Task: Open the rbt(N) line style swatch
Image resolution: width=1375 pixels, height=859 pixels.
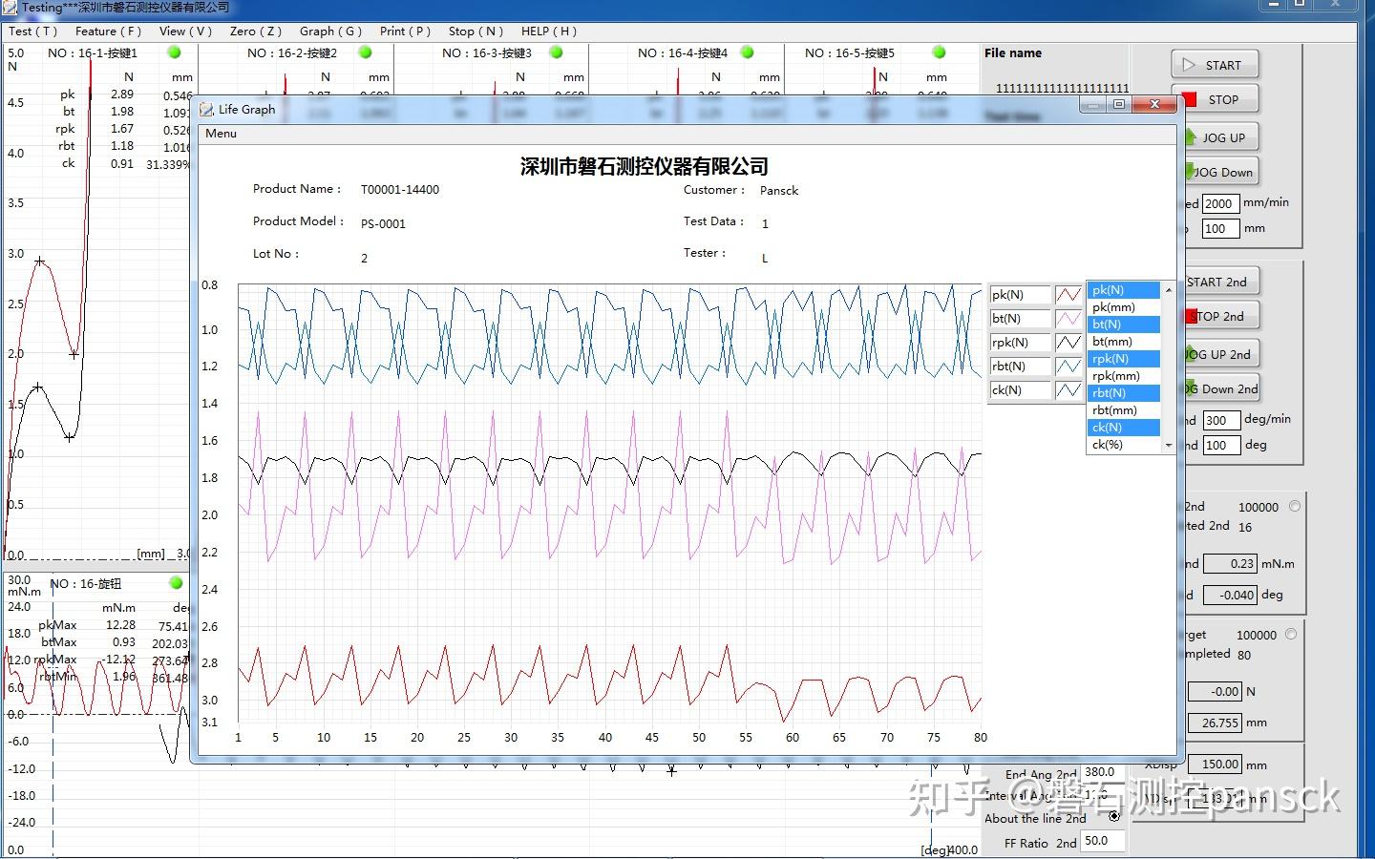Action: 1068,367
